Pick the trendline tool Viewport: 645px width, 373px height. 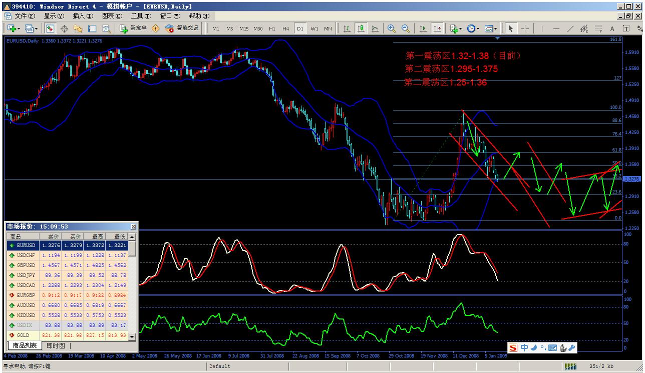coord(570,28)
